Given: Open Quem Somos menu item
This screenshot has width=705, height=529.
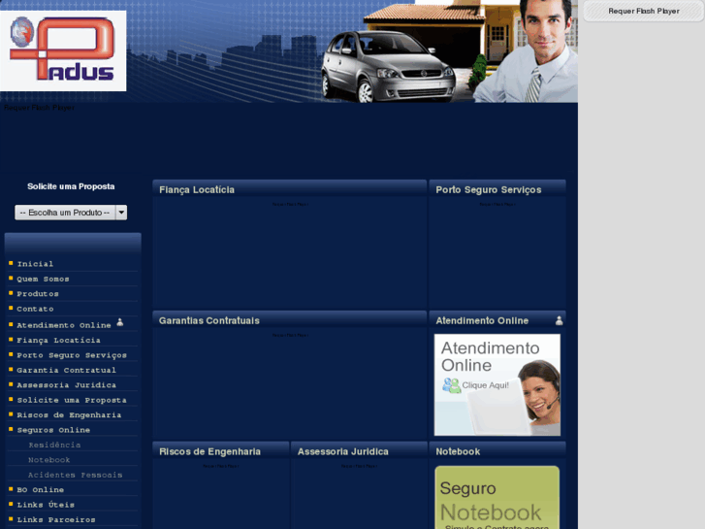Looking at the screenshot, I should 44,280.
